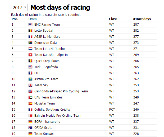Screen dimensions: 164x137
Task: Open Quick-Step Floors team page
Action: tap(47, 61)
